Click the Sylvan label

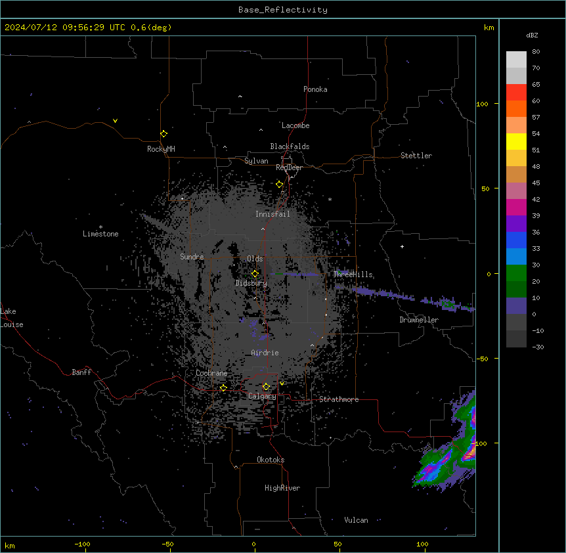[x=256, y=161]
